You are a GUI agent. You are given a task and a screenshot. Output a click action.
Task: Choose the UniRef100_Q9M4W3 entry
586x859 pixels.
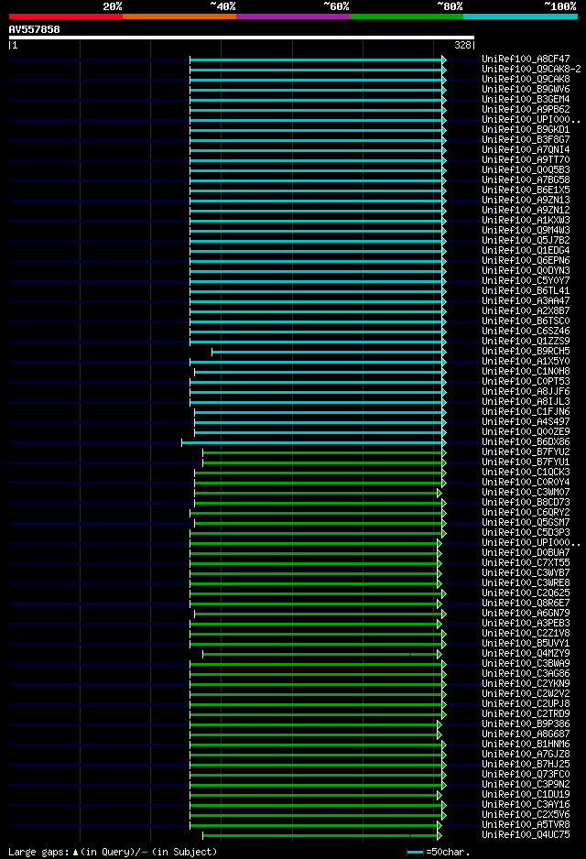526,230
